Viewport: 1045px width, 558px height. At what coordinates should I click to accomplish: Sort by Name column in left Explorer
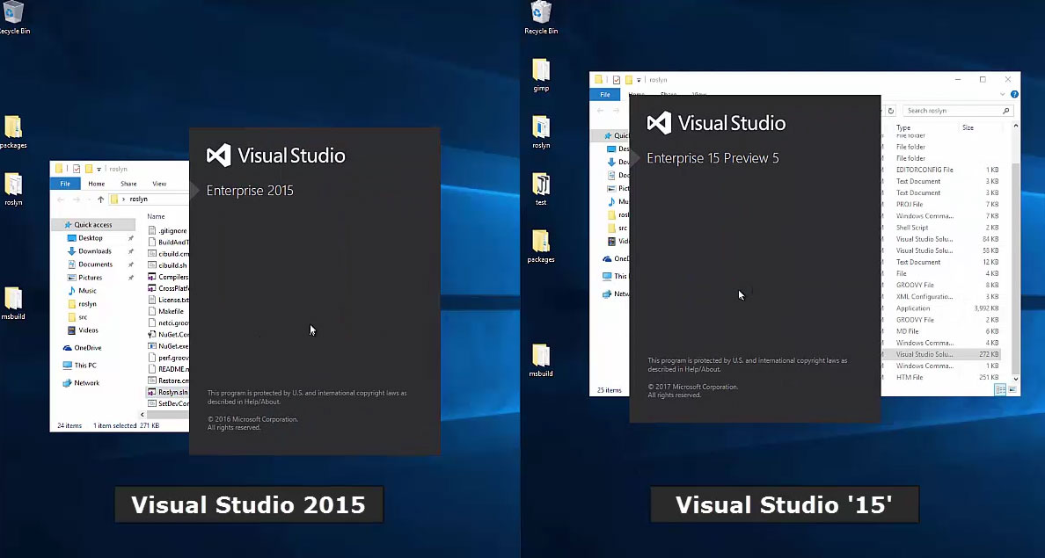click(156, 216)
